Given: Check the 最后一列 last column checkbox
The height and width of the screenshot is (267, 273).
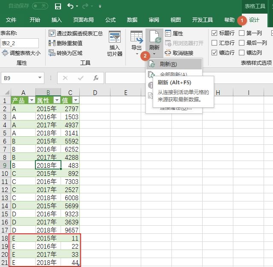Looking at the screenshot, I should [x=241, y=43].
